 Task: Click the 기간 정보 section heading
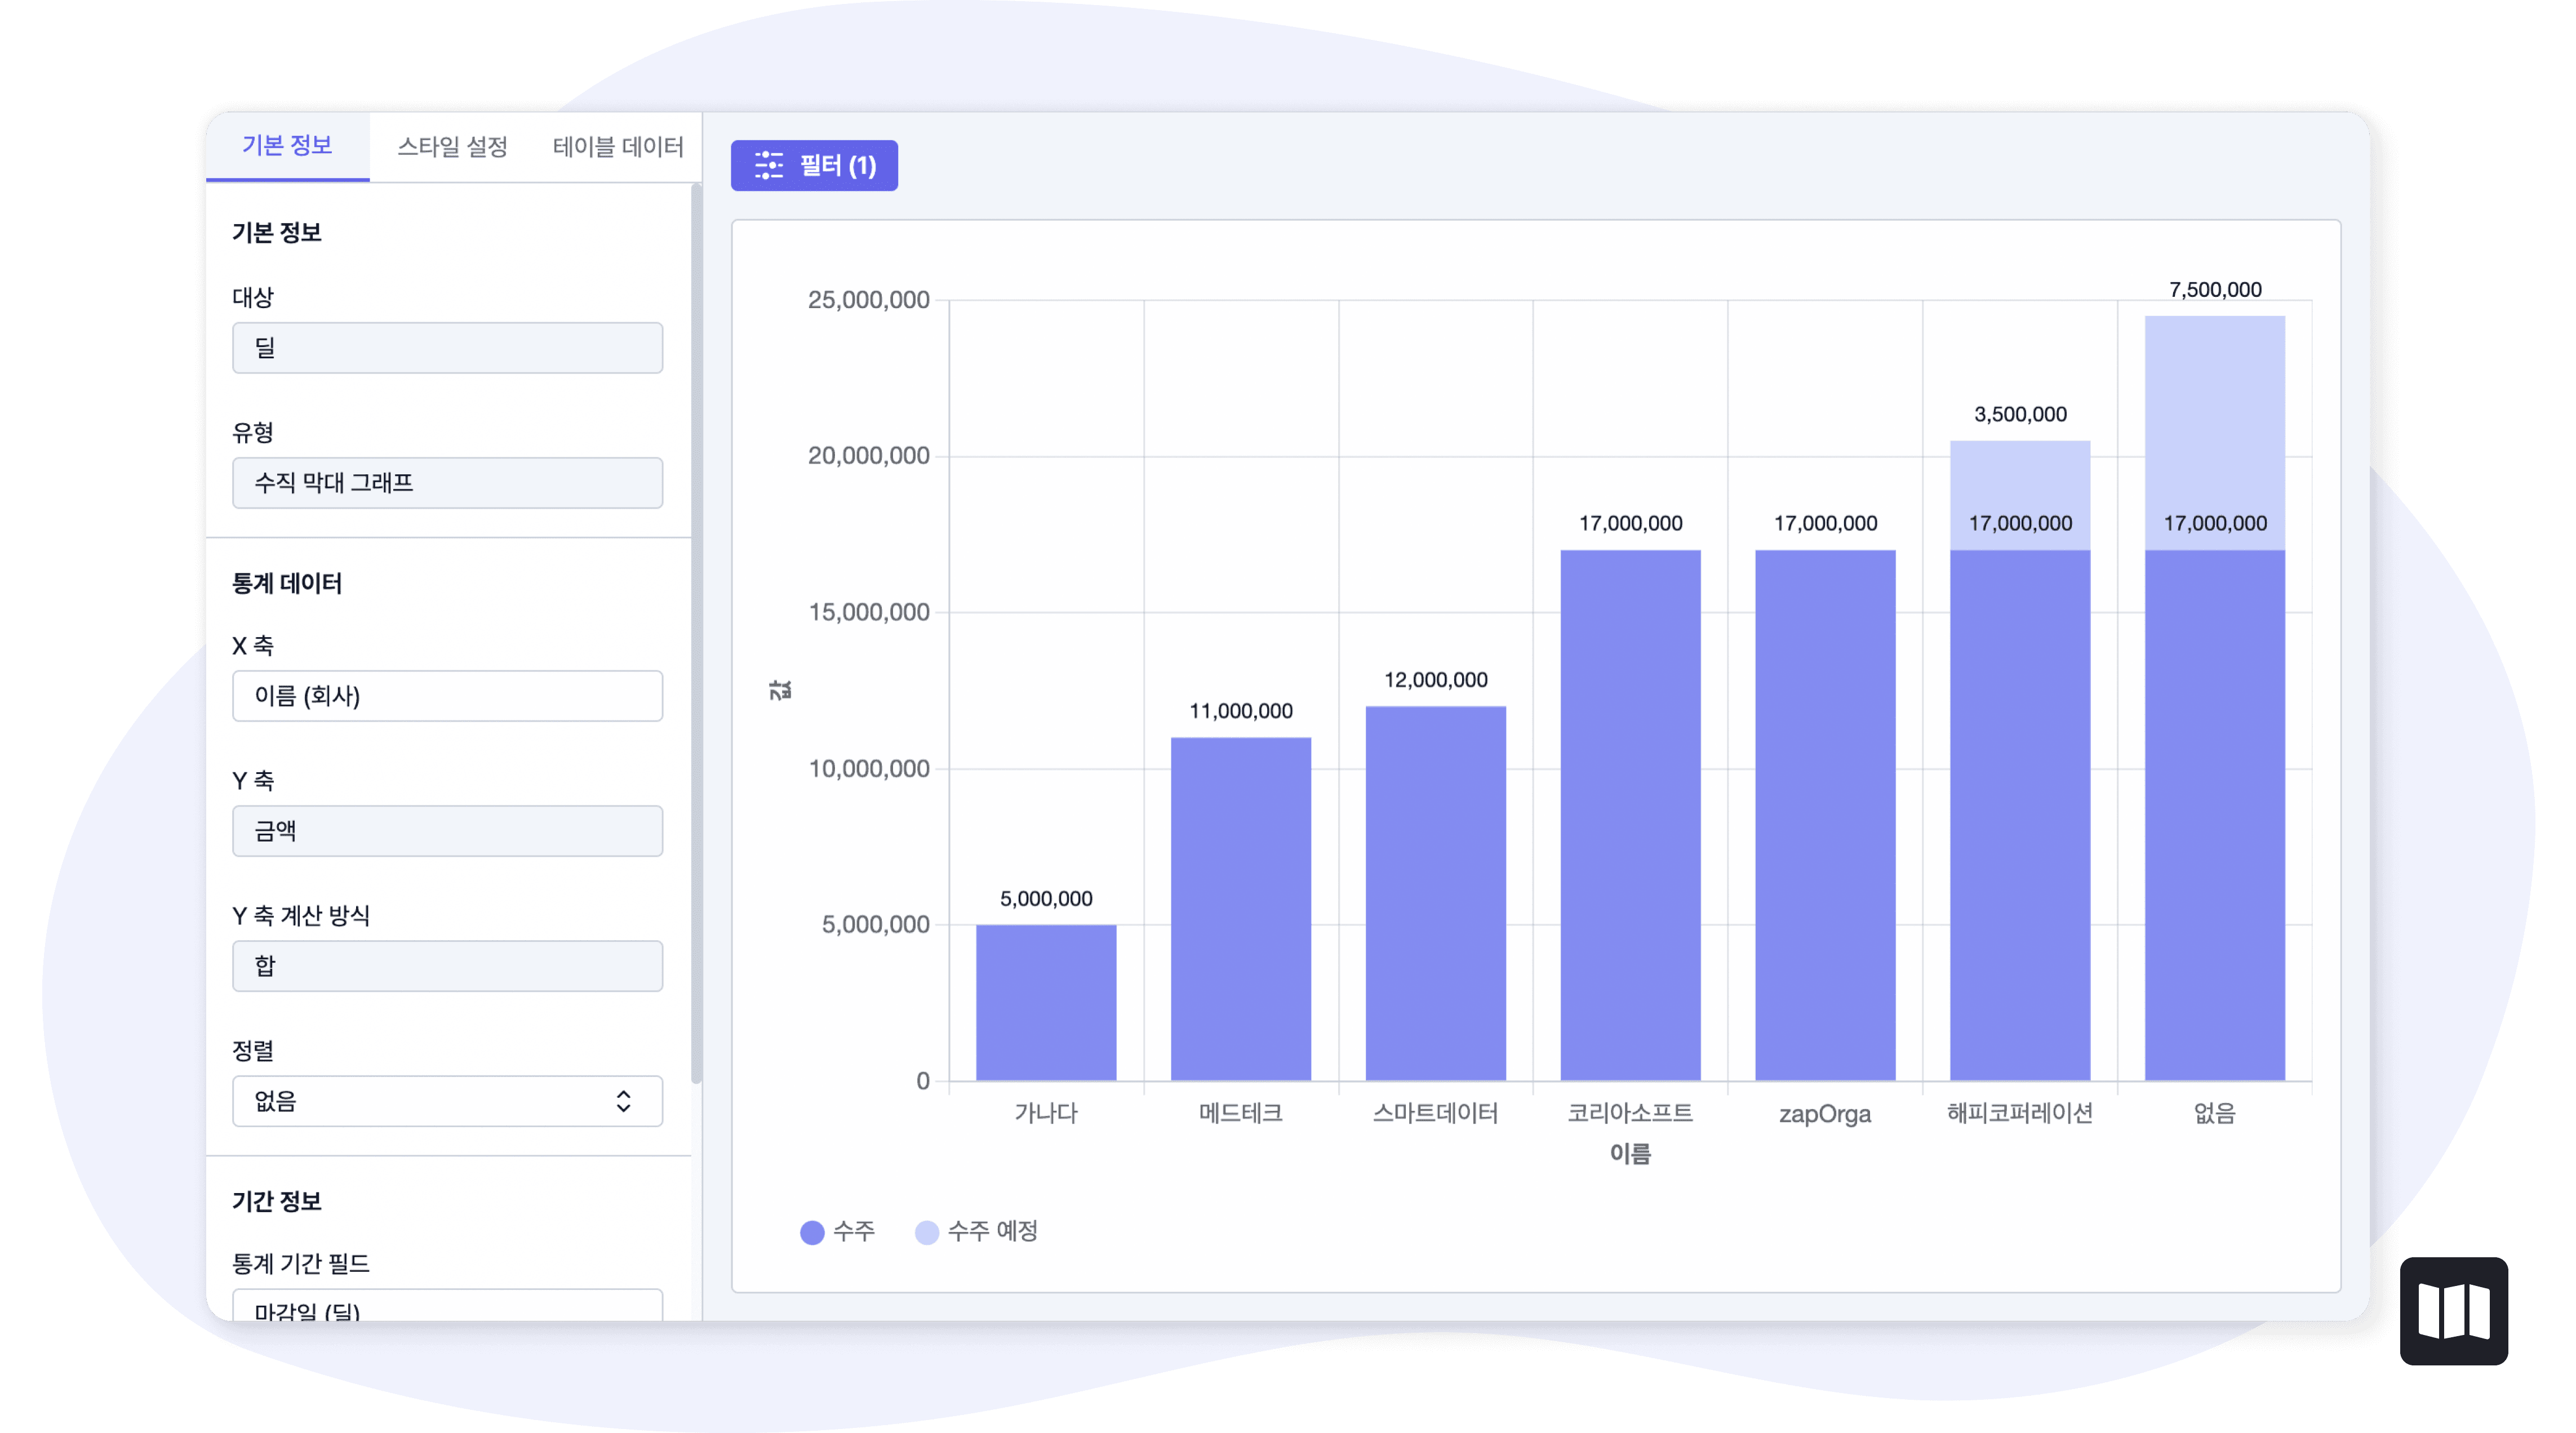point(277,1202)
